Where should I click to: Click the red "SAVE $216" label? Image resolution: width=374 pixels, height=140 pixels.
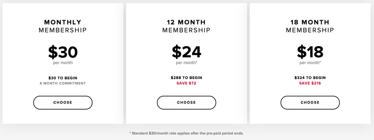(x=310, y=83)
